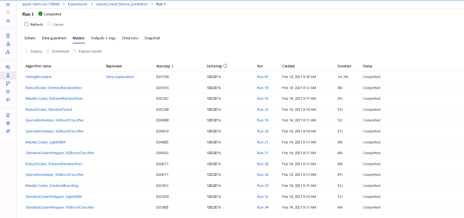Image resolution: width=464 pixels, height=218 pixels.
Task: Open the Designer icon in the sidebar
Action: 8,52
